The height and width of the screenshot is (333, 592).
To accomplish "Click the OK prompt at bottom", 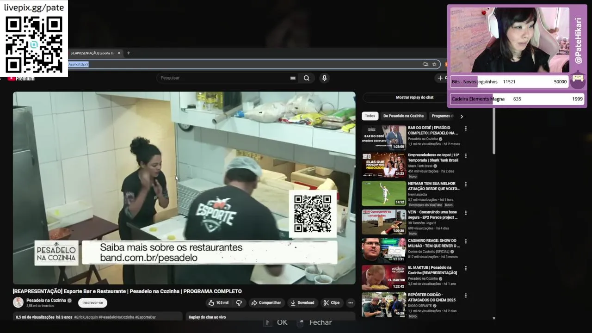I will (277, 322).
